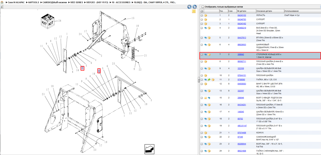Toggle panel icon at diagram top-left

1,6
